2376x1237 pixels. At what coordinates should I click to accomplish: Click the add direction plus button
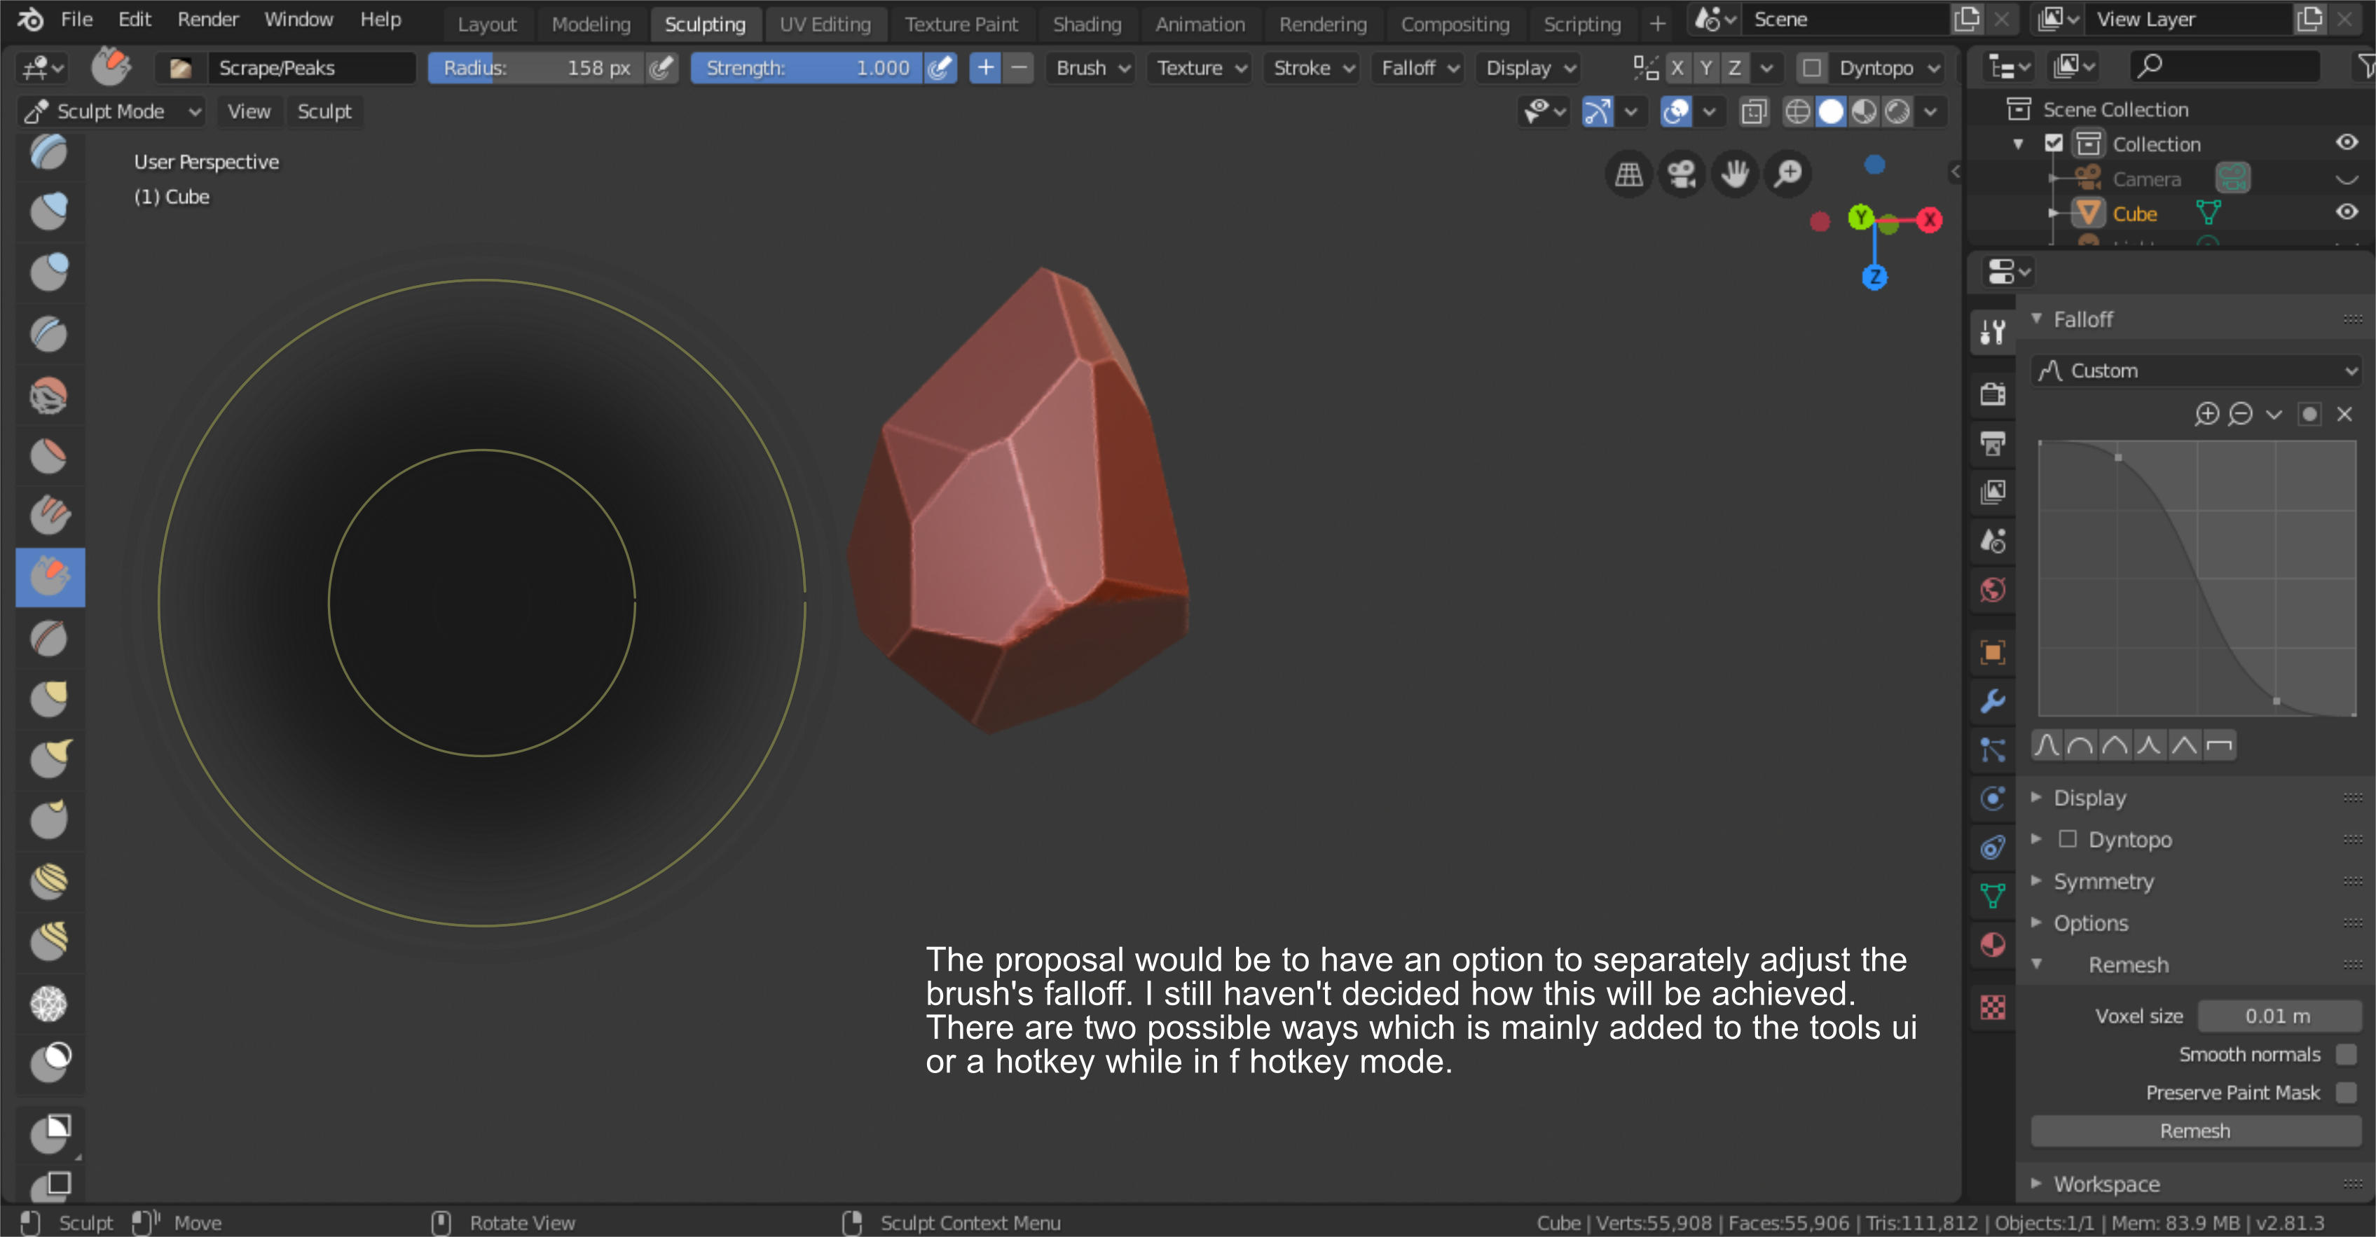pyautogui.click(x=985, y=68)
